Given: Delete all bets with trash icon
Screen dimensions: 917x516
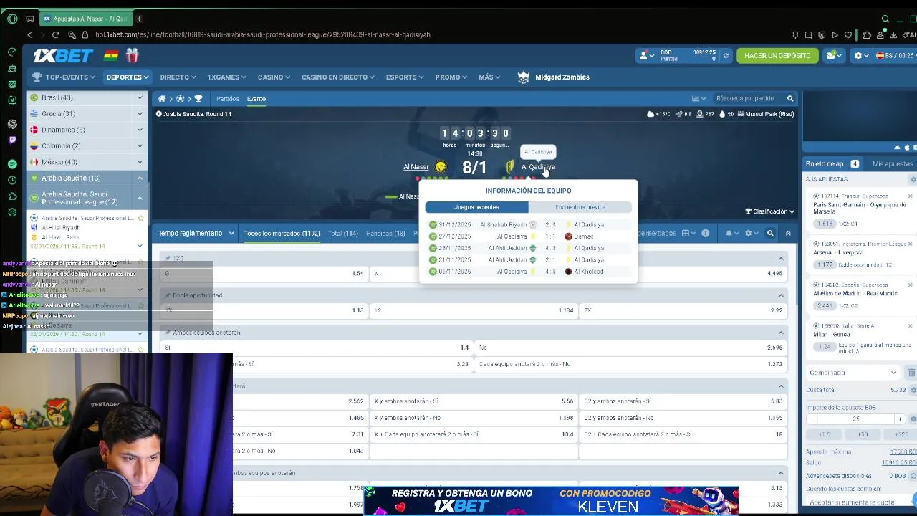Looking at the screenshot, I should 911,373.
